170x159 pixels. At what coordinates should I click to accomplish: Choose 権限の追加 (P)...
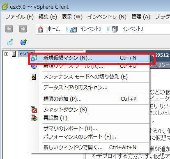(x=89, y=99)
